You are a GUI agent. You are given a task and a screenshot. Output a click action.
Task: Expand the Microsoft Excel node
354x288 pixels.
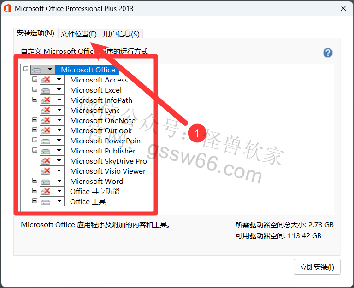(35, 89)
